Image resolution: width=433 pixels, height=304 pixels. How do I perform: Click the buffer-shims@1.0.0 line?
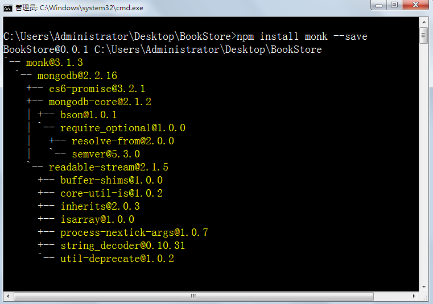click(112, 180)
